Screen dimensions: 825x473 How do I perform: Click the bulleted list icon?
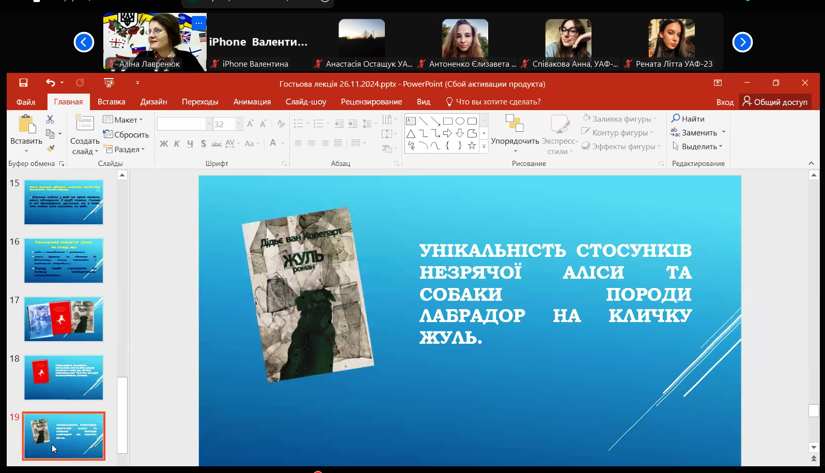tap(299, 124)
